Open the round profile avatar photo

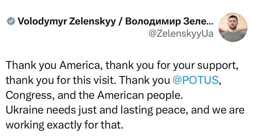coord(233,27)
